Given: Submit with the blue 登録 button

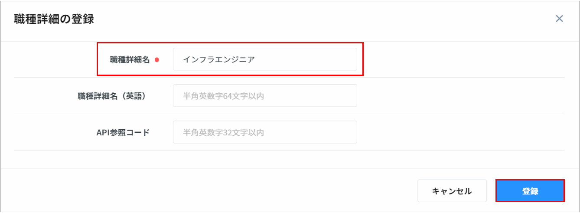Looking at the screenshot, I should pos(530,191).
